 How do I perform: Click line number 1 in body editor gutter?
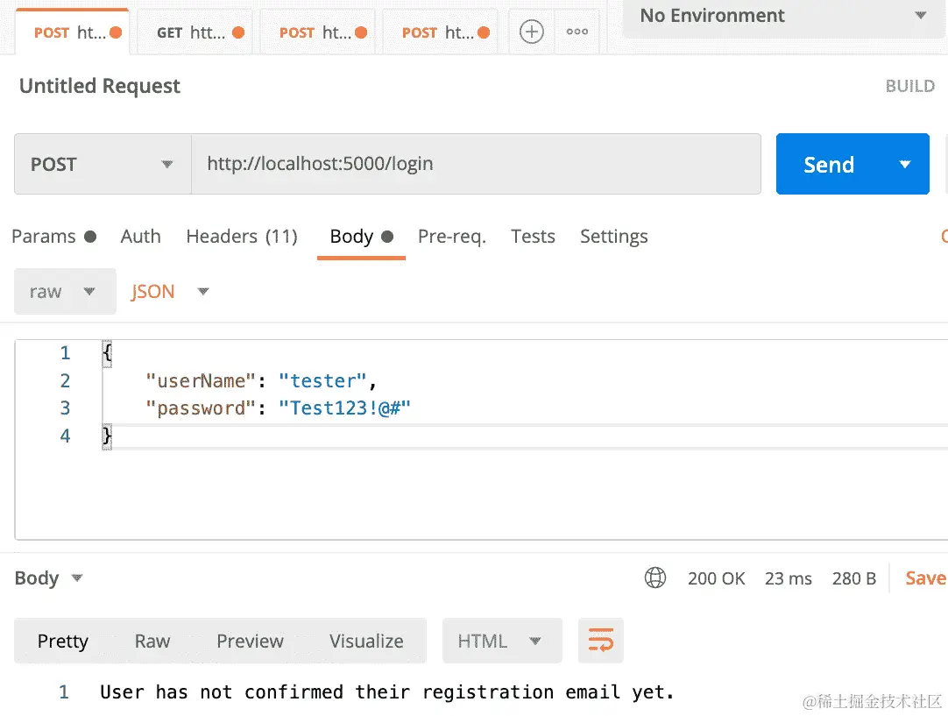coord(66,352)
